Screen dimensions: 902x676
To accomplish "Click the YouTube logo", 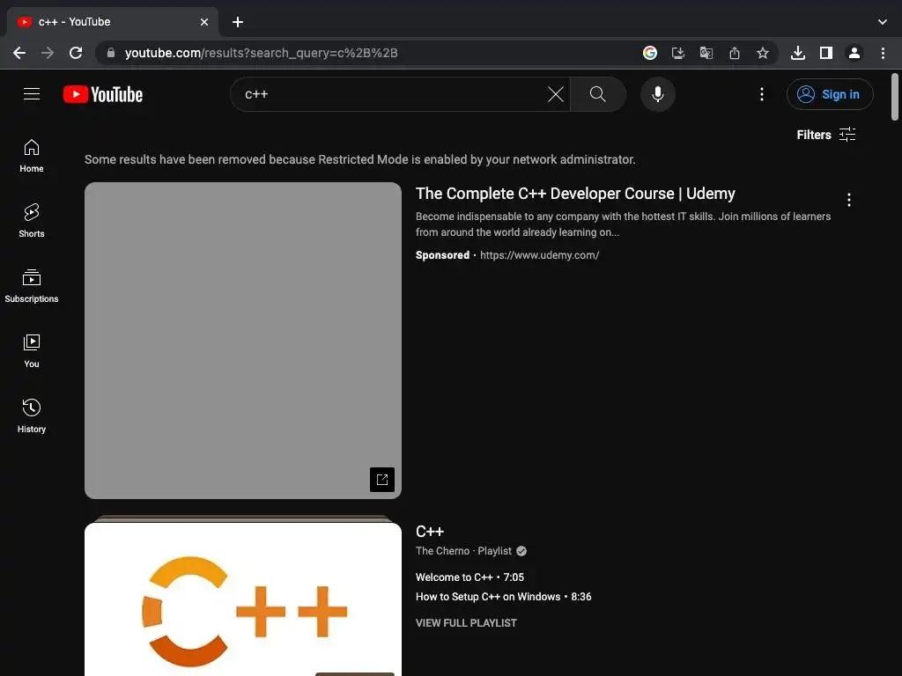I will pos(103,94).
